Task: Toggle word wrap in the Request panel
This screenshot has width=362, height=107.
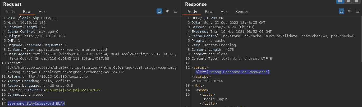Action: tap(159, 11)
